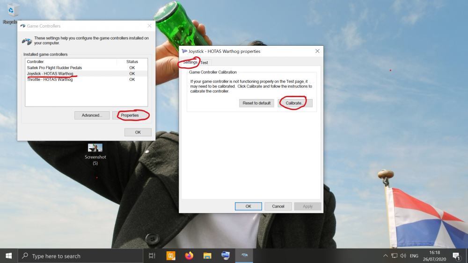468x263 pixels.
Task: Open Firefox from the taskbar
Action: point(189,256)
